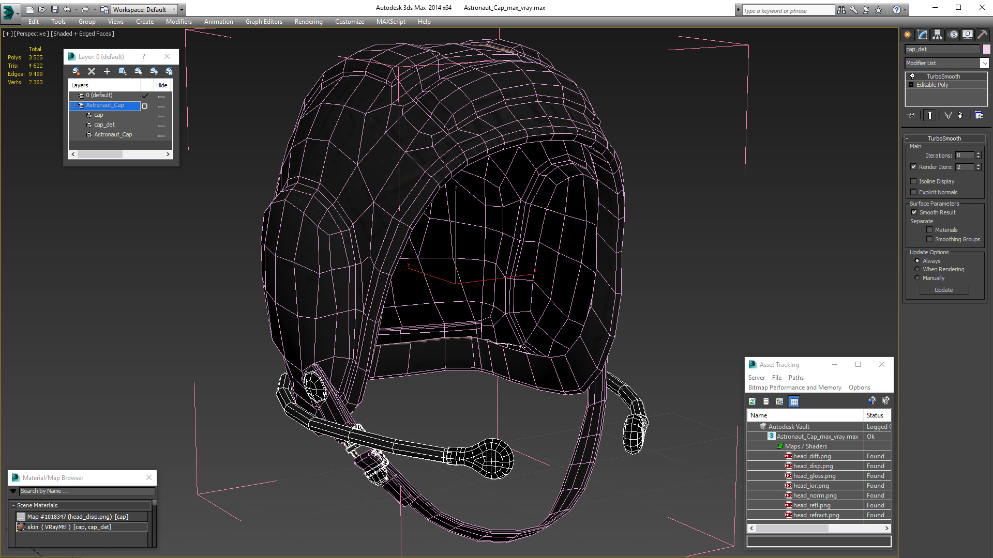Select the Manually update option

click(x=917, y=278)
